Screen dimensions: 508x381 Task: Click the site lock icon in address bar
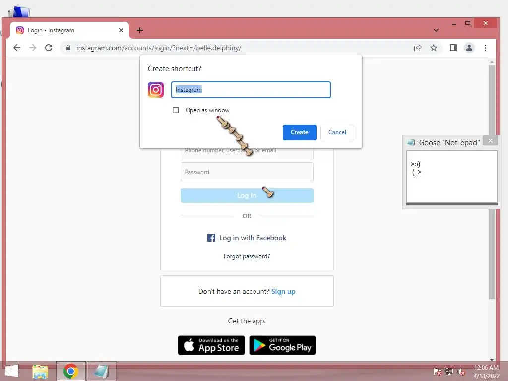(x=68, y=48)
